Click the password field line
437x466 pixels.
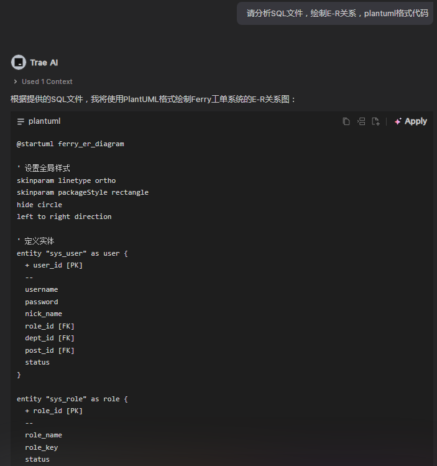pos(42,302)
